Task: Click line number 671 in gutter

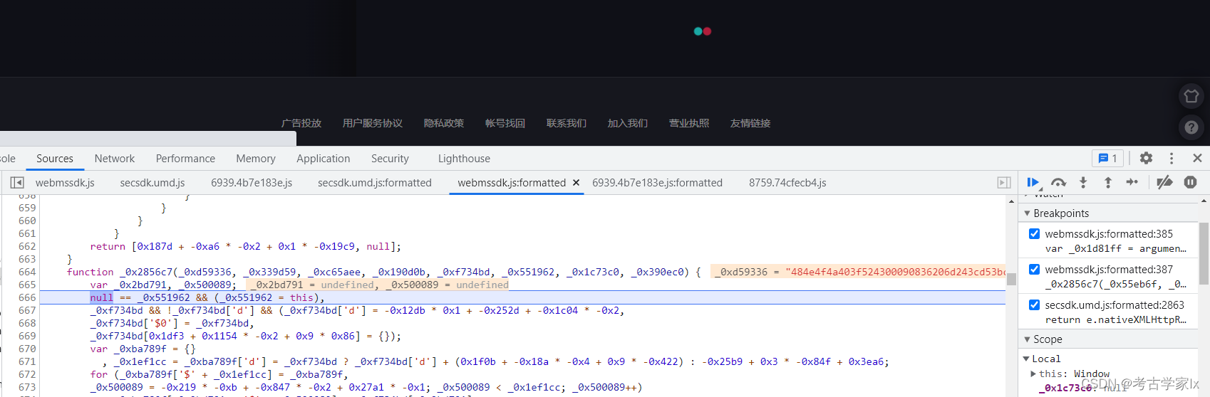Action: coord(27,361)
